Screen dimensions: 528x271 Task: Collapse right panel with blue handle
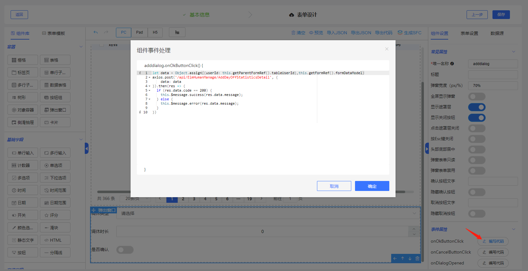tap(427, 148)
